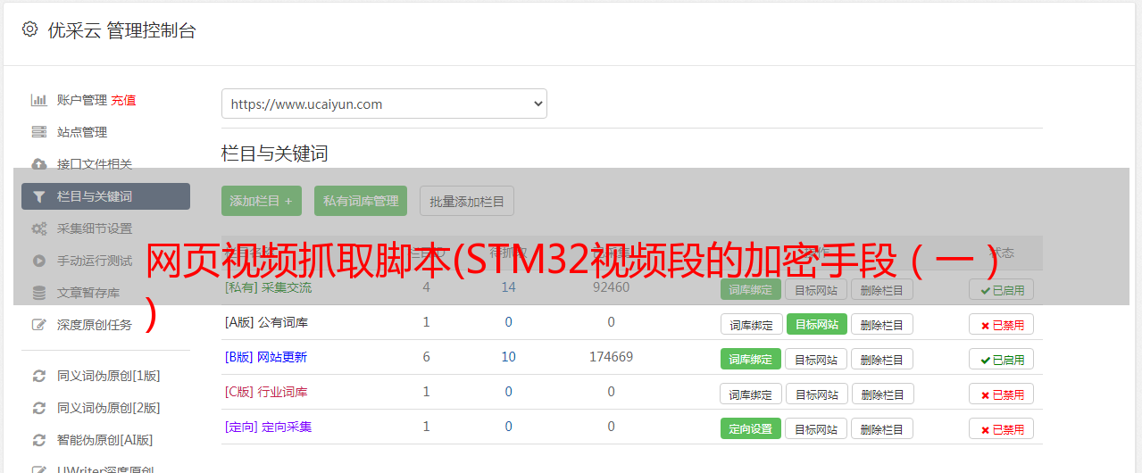Click 目标网站 in the 网站更新 row

point(816,359)
